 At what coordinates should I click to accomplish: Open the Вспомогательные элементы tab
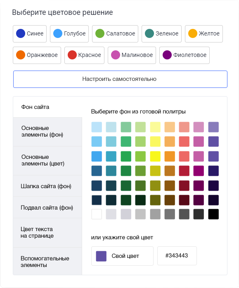pos(47,261)
